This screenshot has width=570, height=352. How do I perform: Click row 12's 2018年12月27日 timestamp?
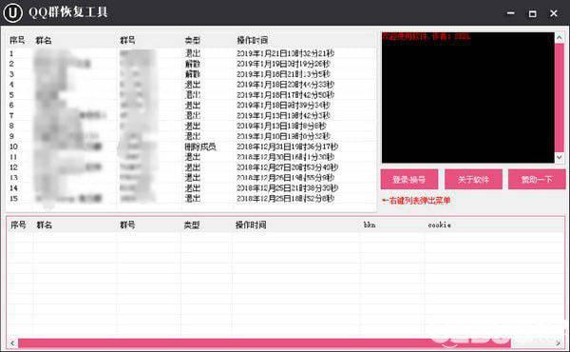[287, 167]
